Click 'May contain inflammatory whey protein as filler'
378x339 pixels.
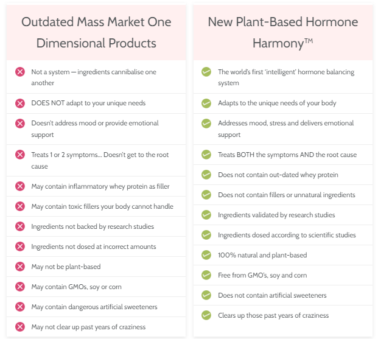pyautogui.click(x=100, y=186)
